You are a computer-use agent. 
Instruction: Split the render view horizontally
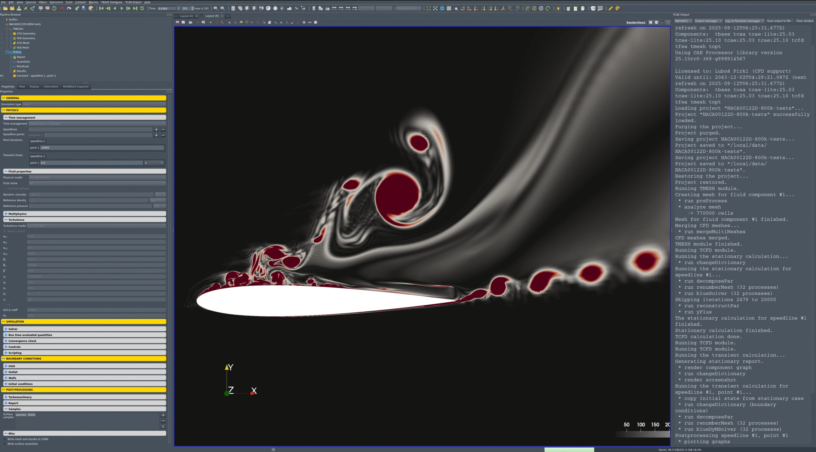651,22
